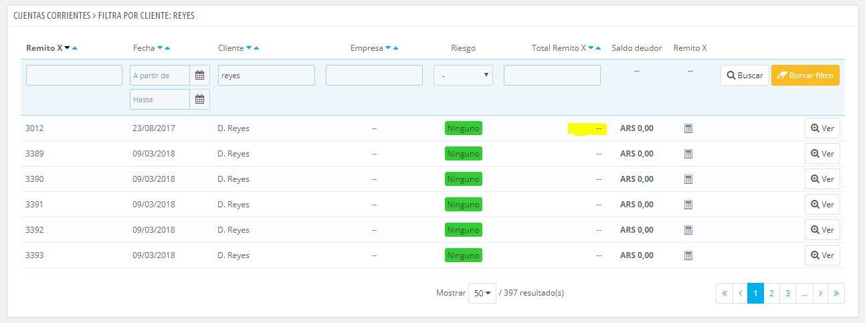The height and width of the screenshot is (323, 865).
Task: Click the Buscar search button
Action: pyautogui.click(x=745, y=76)
